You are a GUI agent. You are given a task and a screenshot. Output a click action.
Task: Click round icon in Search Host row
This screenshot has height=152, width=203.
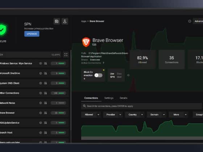(41, 132)
